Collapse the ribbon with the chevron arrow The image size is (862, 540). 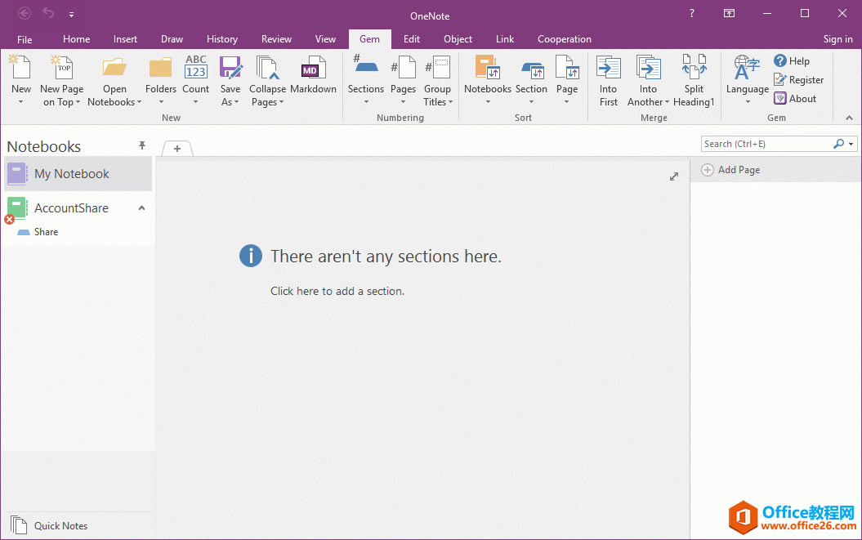(x=850, y=118)
